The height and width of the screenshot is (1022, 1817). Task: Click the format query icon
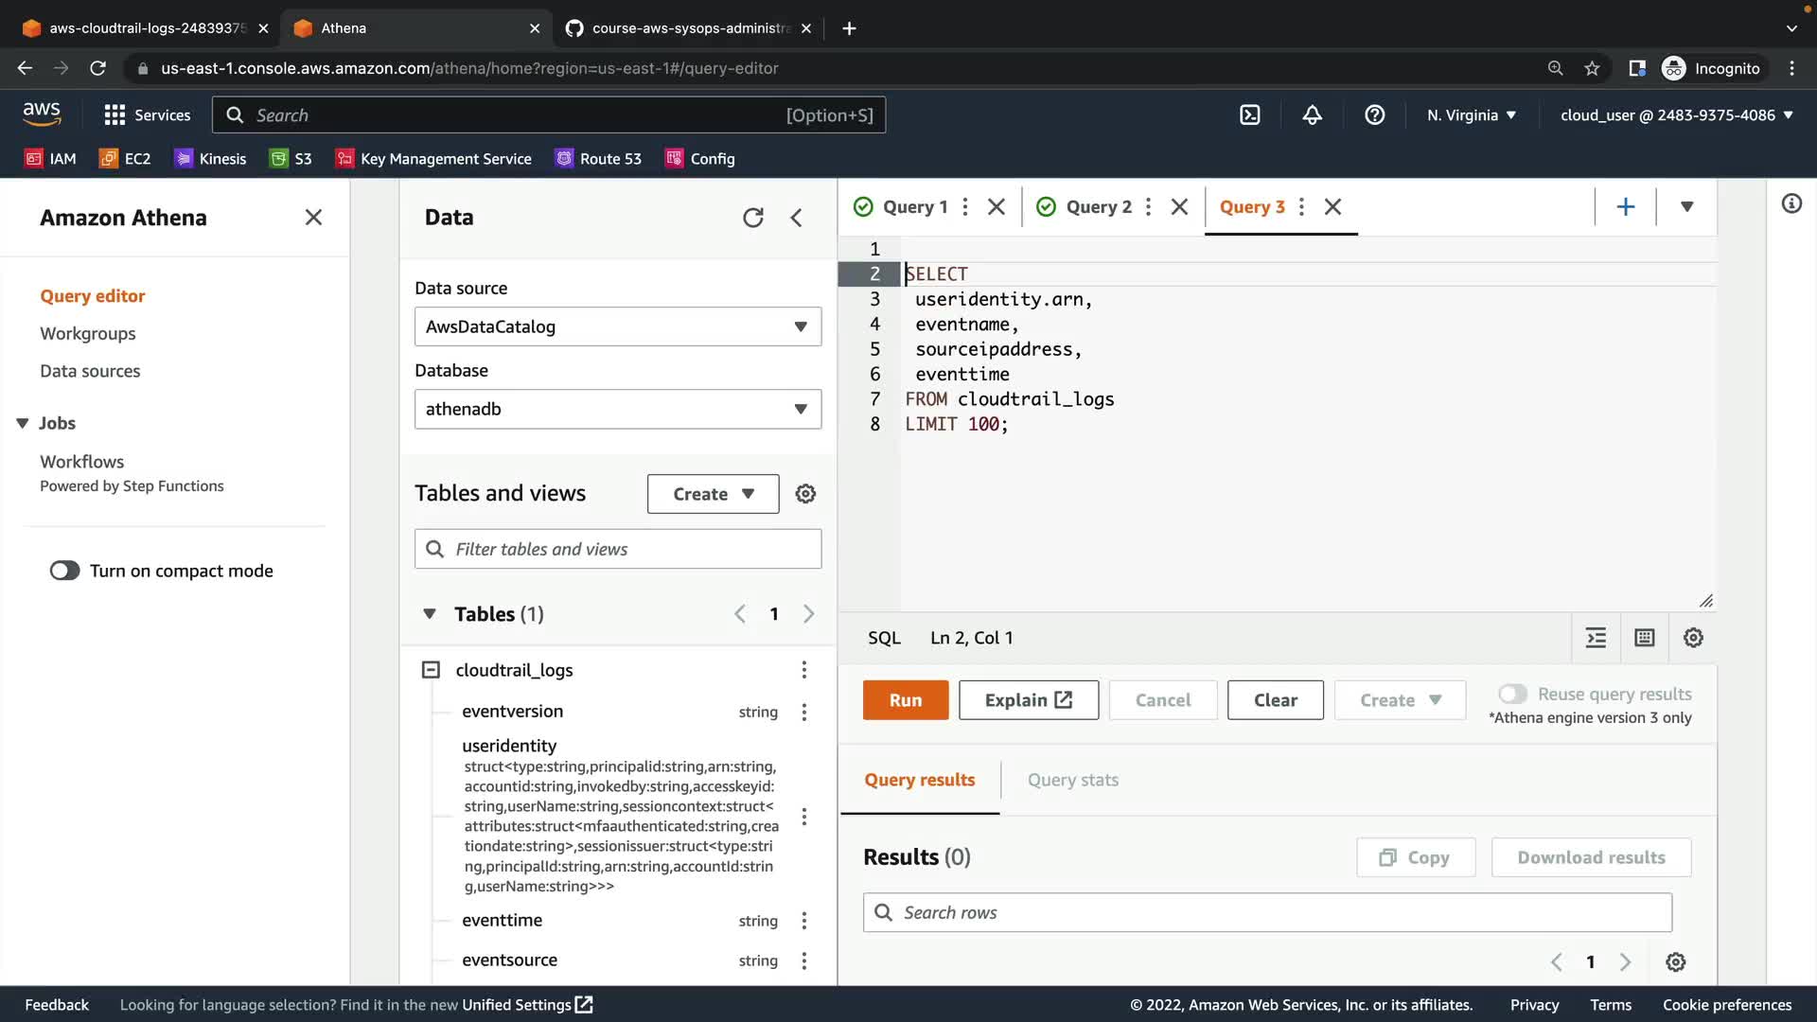1596,638
